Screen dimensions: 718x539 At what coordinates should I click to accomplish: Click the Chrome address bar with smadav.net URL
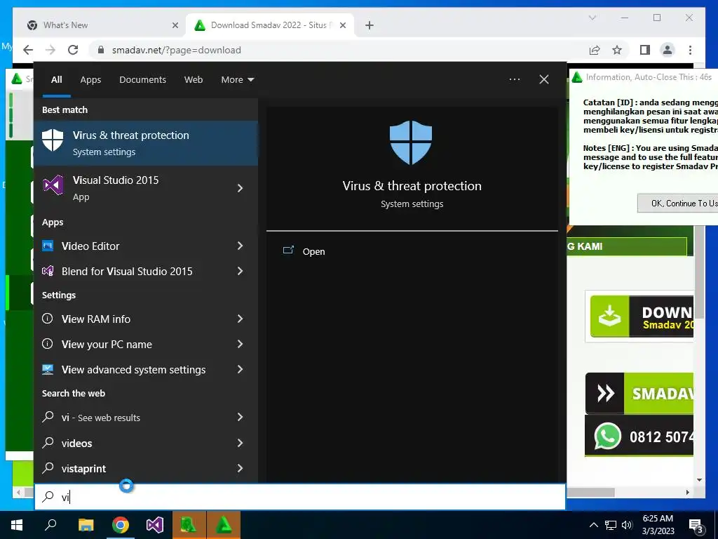(339, 51)
